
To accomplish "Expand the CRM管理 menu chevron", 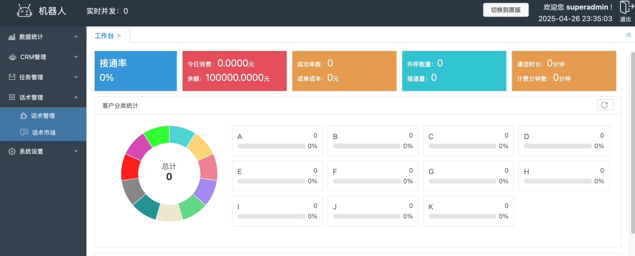I will (76, 57).
